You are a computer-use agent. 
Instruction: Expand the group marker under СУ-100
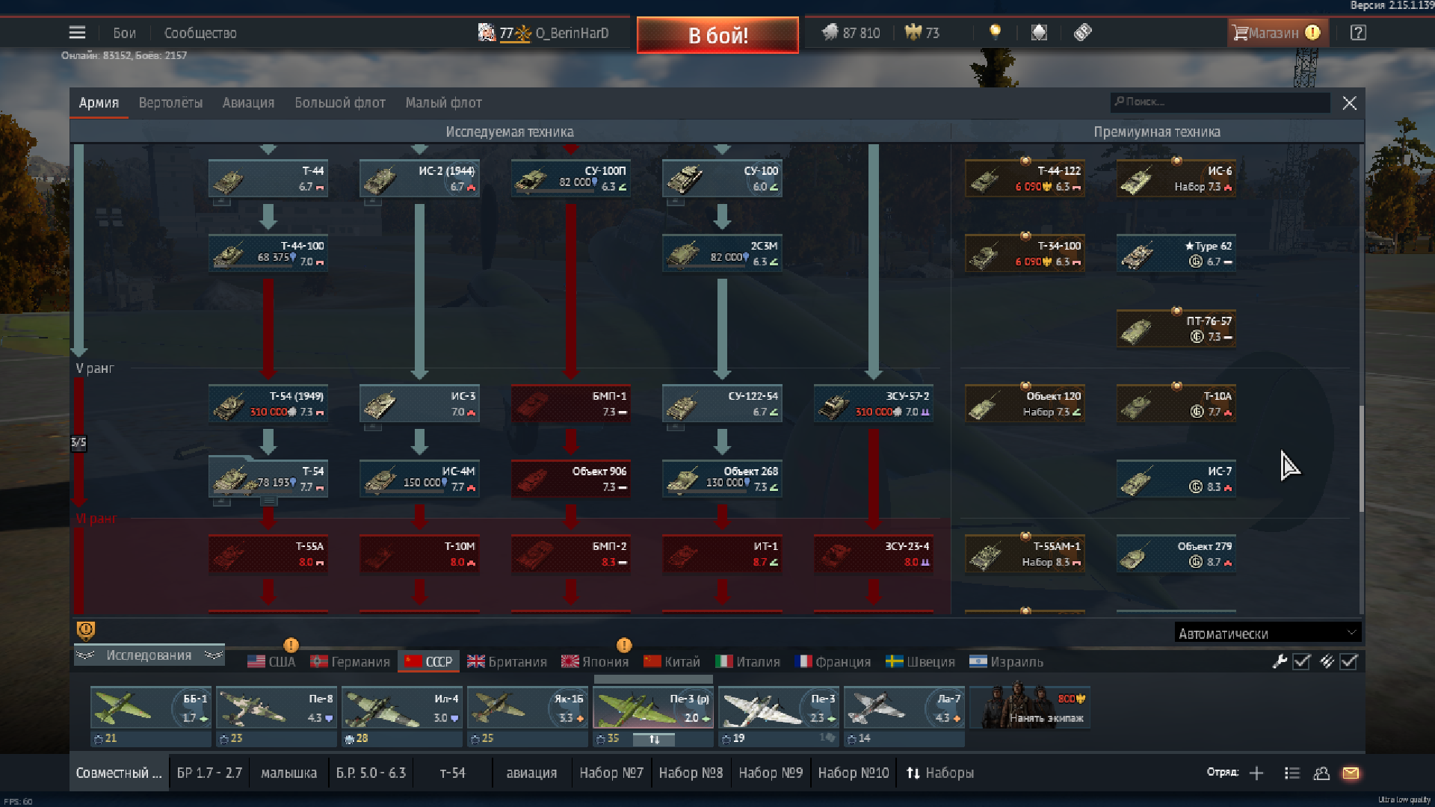pos(675,202)
